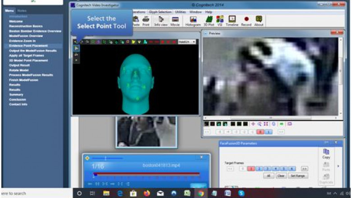Screen dimensions: 352x198
Task: Open Reconstruction Basics in sidebar
Action: pos(26,26)
